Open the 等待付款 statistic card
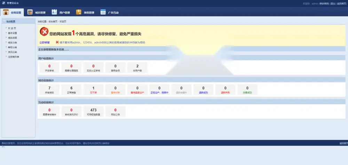 tap(116, 89)
